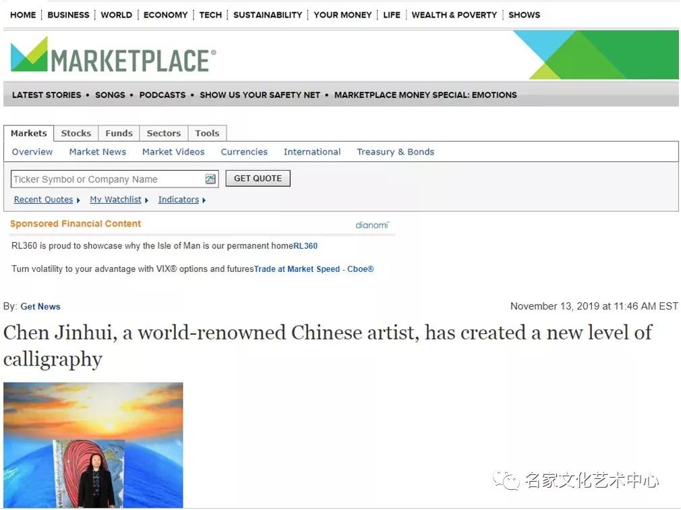Open Market Videos sub-tab
The image size is (681, 510).
(x=173, y=152)
